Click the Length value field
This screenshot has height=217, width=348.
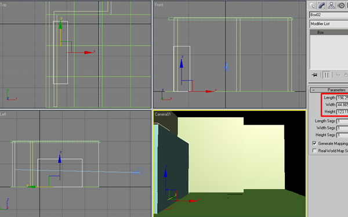[342, 97]
